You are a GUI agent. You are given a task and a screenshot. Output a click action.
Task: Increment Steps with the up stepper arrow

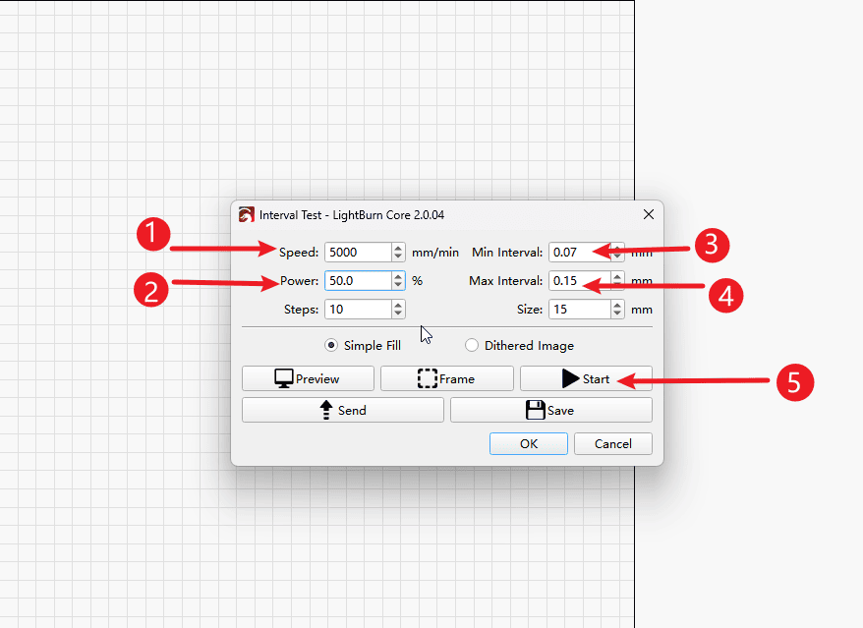[x=398, y=305]
